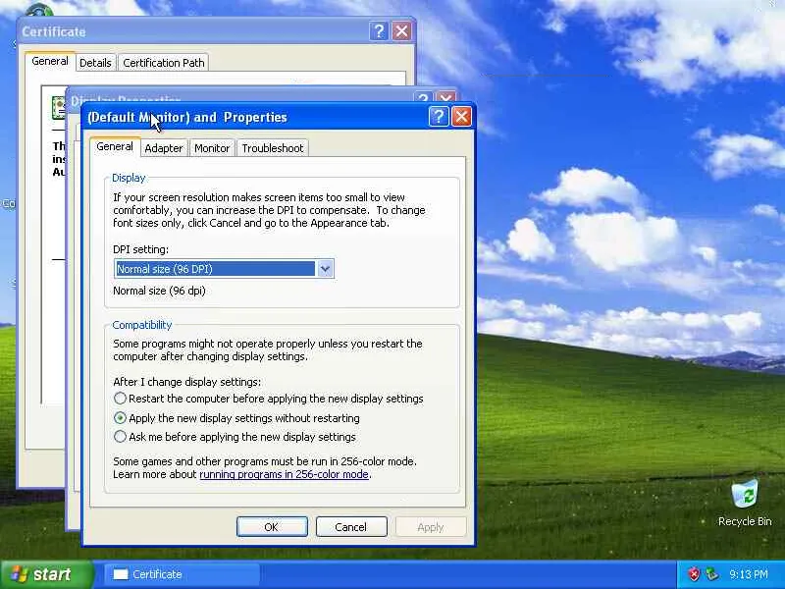Click the Compatibility group label
785x589 pixels.
click(x=142, y=325)
